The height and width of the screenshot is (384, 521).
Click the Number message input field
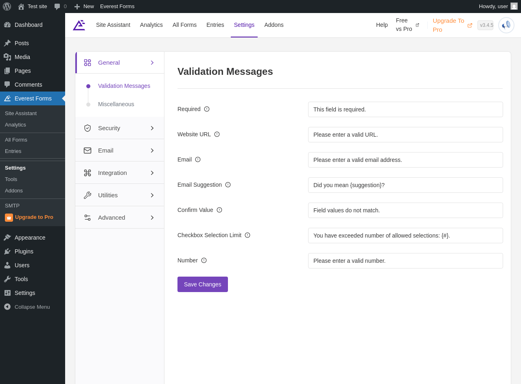[x=405, y=261]
